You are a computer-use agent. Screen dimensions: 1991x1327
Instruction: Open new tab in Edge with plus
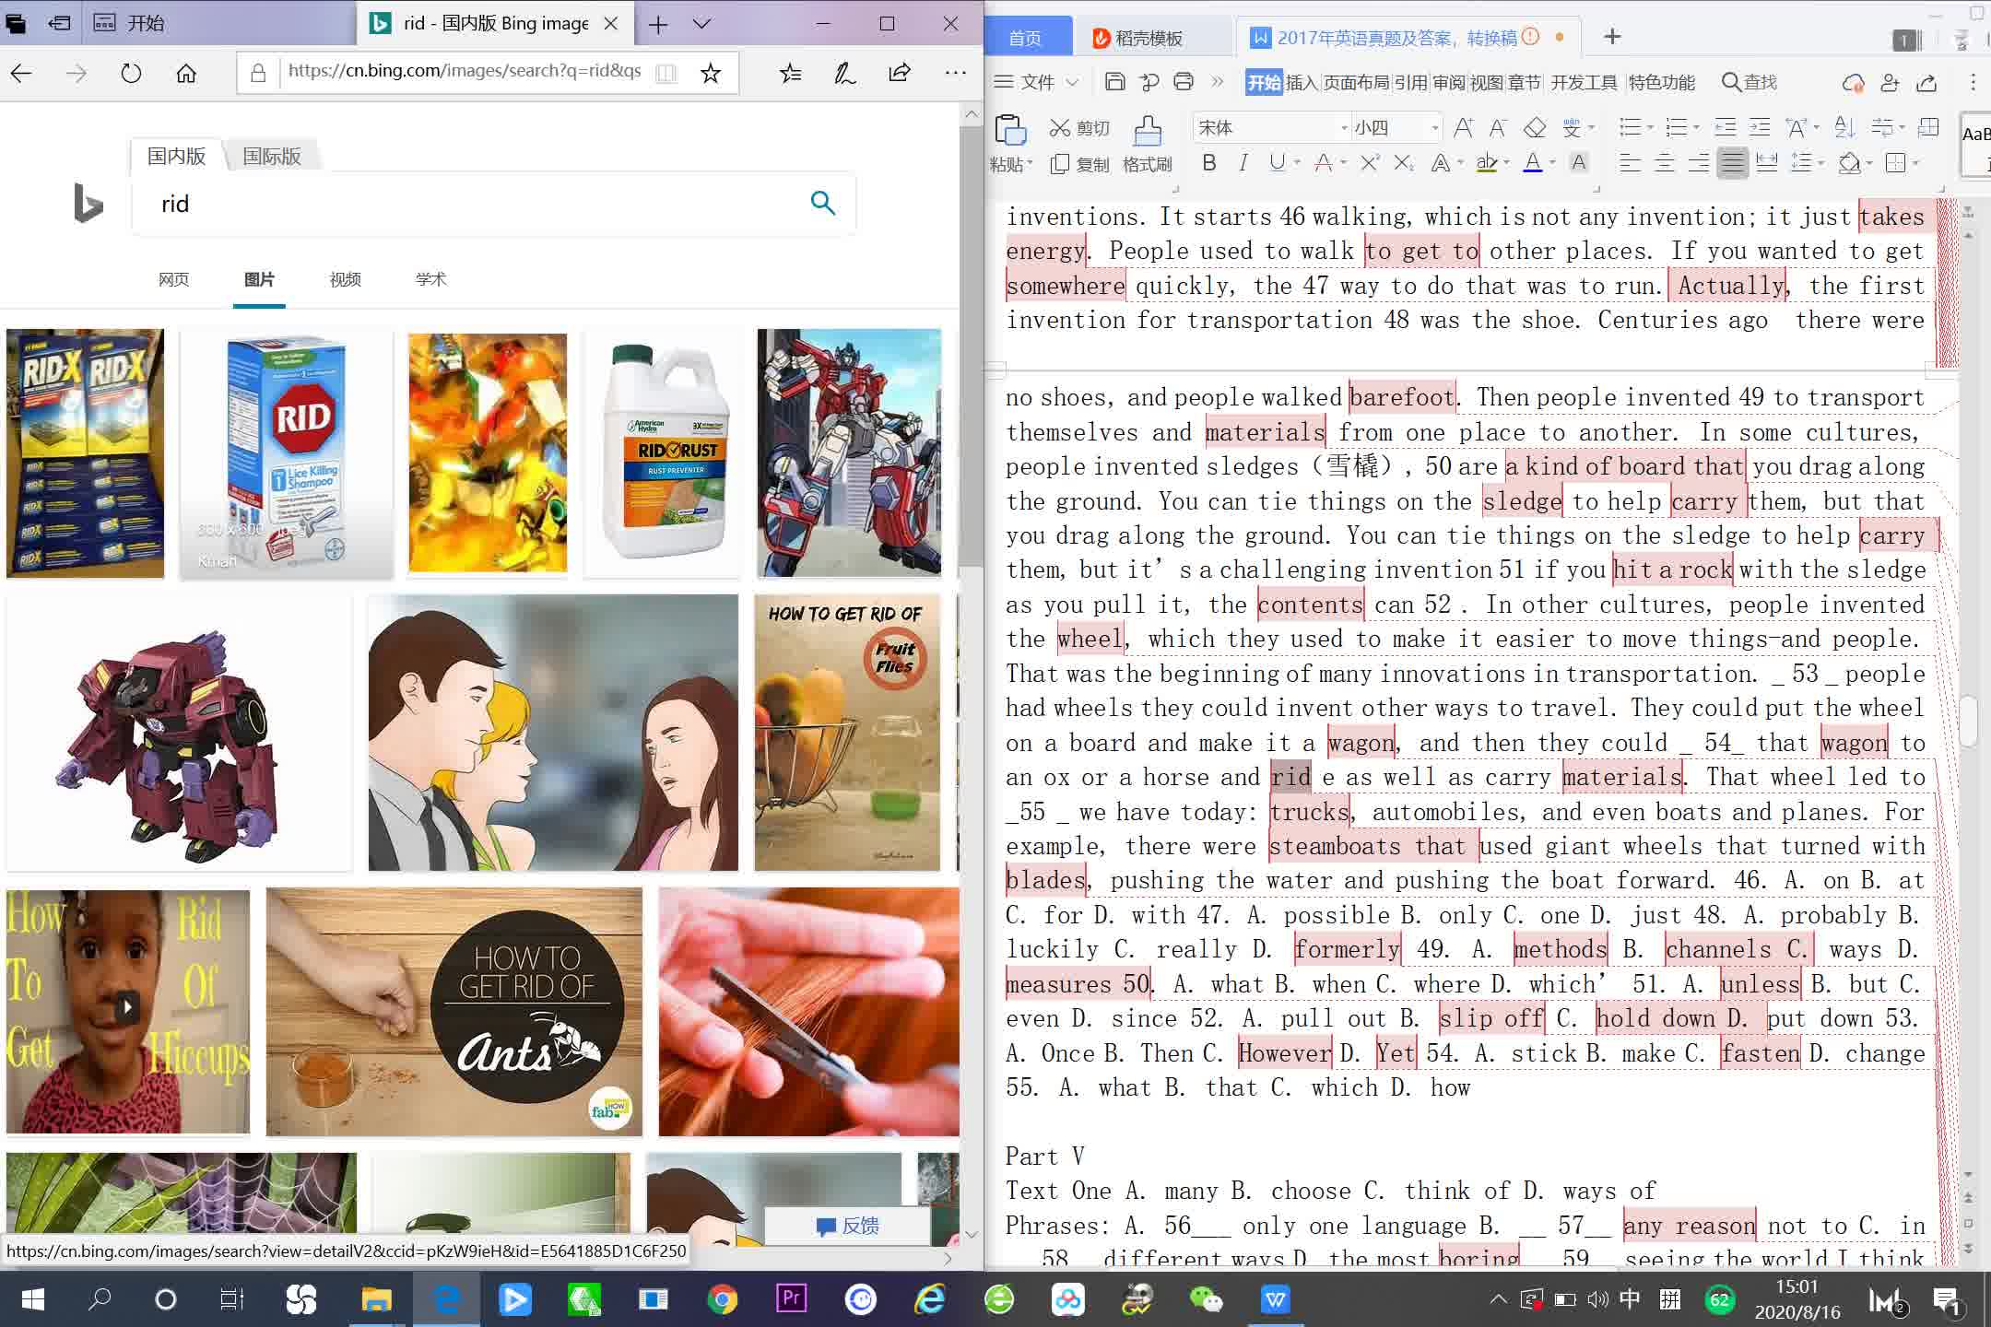[x=658, y=24]
